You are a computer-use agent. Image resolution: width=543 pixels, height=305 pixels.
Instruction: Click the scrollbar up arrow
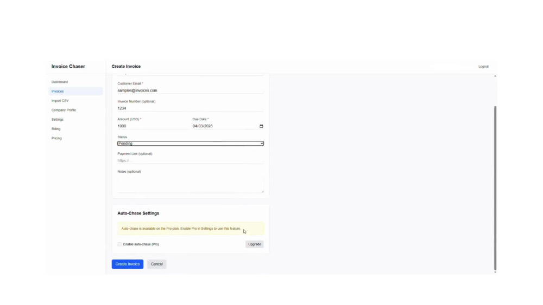point(495,76)
